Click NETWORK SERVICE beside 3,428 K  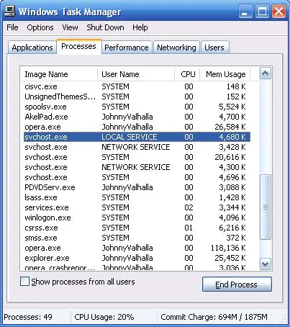pos(136,147)
